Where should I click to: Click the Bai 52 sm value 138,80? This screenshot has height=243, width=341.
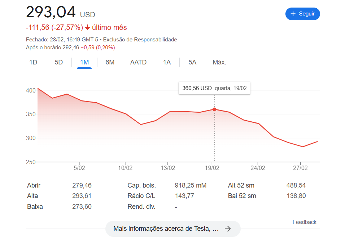tap(296, 196)
